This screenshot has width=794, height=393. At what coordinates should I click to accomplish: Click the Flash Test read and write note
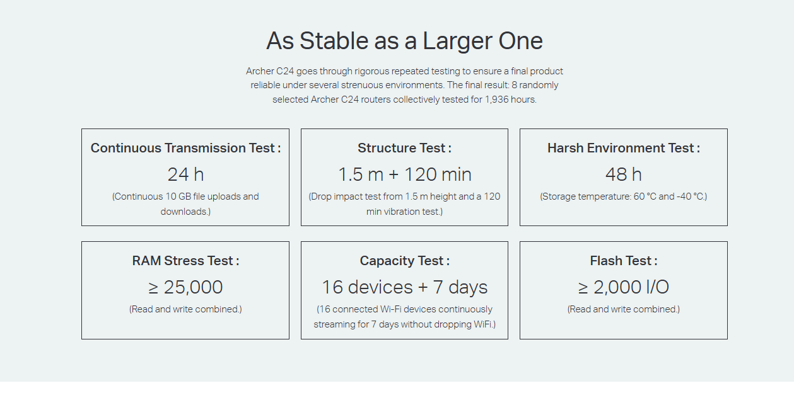click(623, 309)
